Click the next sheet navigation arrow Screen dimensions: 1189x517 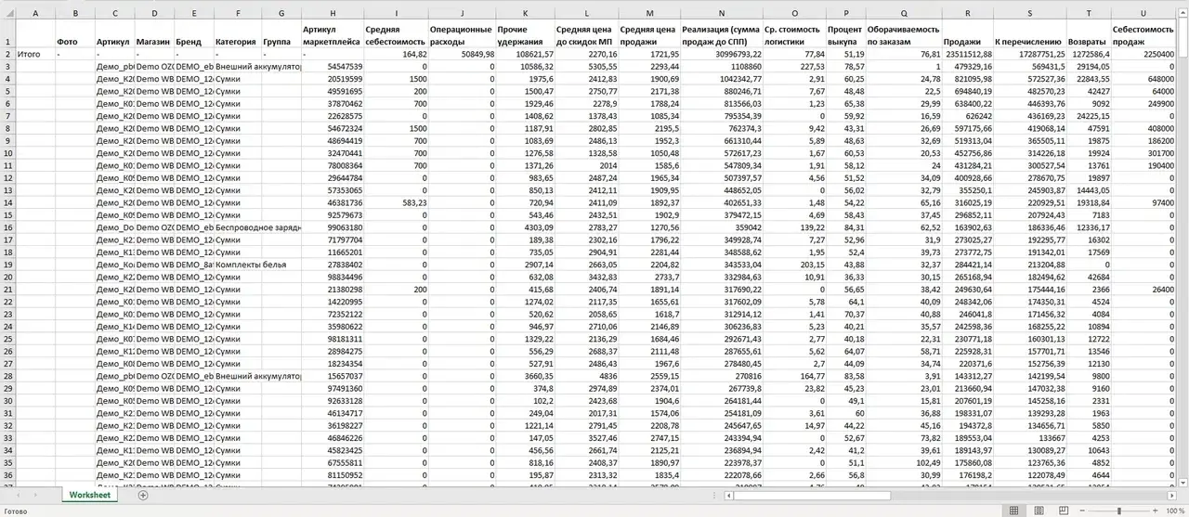point(37,495)
